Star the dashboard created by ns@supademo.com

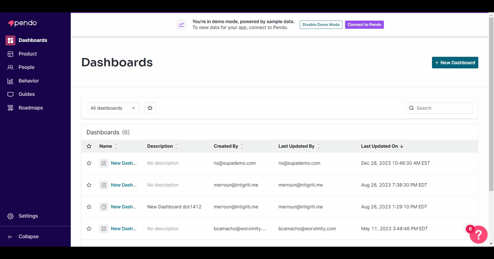[x=89, y=163]
